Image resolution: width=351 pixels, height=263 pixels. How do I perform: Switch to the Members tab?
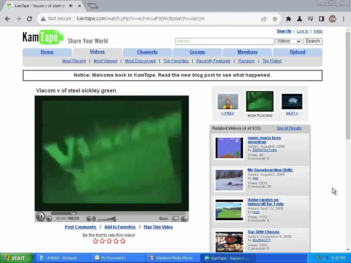[x=247, y=52]
